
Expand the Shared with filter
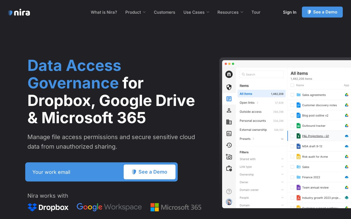click(x=262, y=159)
